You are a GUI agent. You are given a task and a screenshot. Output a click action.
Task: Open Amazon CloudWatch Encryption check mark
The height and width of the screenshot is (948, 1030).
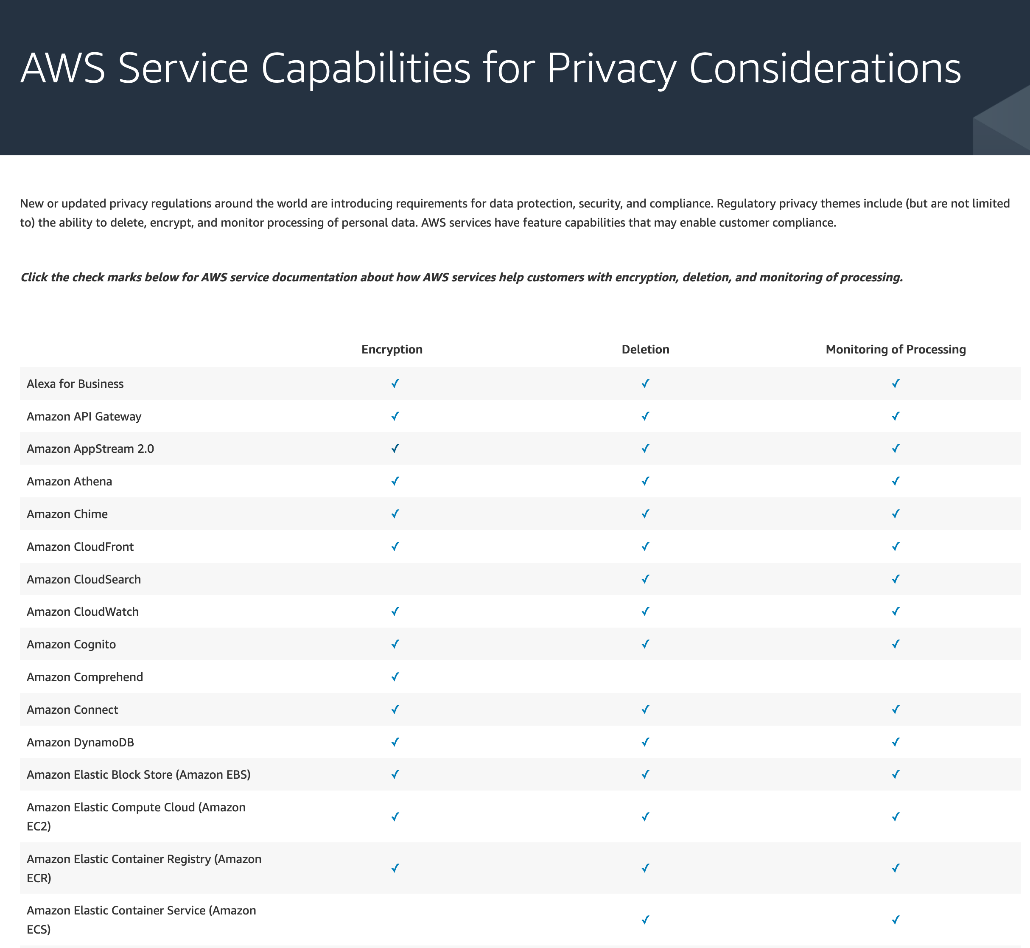(x=395, y=611)
